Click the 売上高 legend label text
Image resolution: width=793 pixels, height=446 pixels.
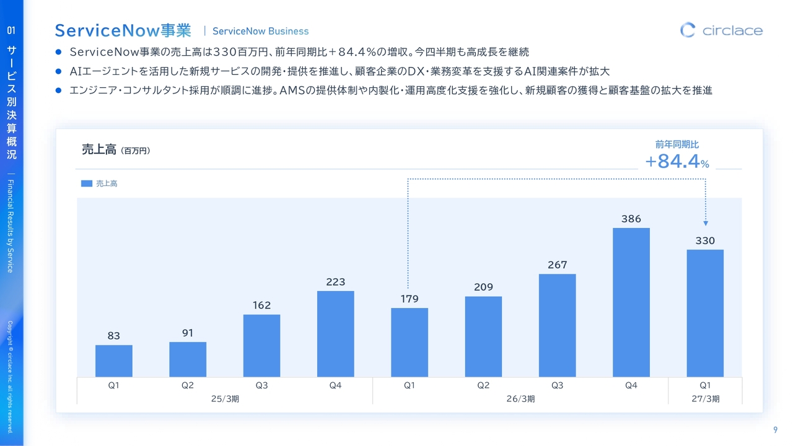click(x=107, y=183)
